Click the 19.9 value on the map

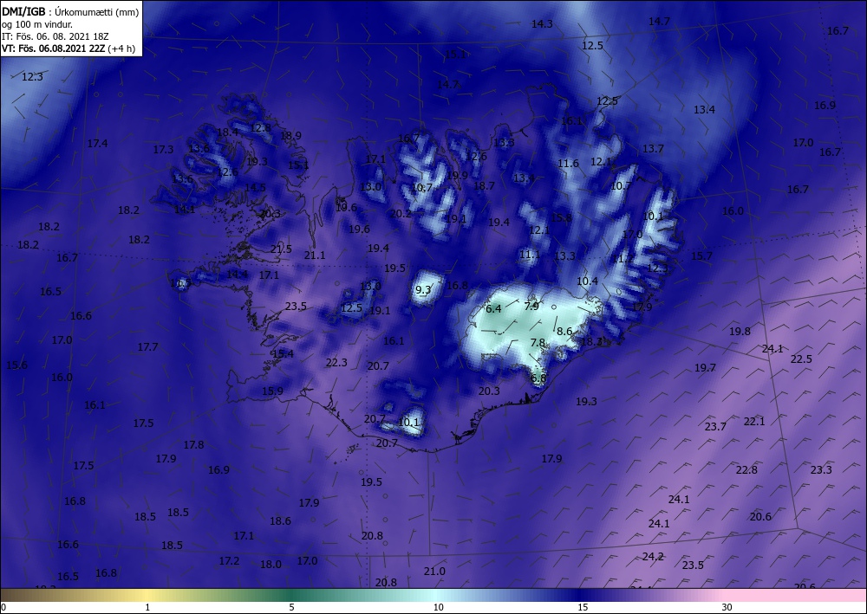(x=457, y=176)
